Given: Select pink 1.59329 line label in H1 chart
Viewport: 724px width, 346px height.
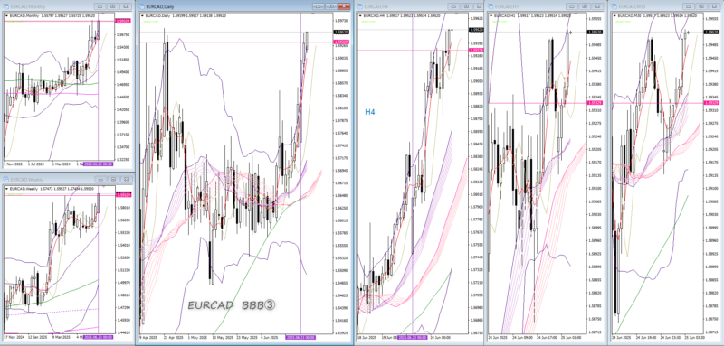Looking at the screenshot, I should [594, 103].
